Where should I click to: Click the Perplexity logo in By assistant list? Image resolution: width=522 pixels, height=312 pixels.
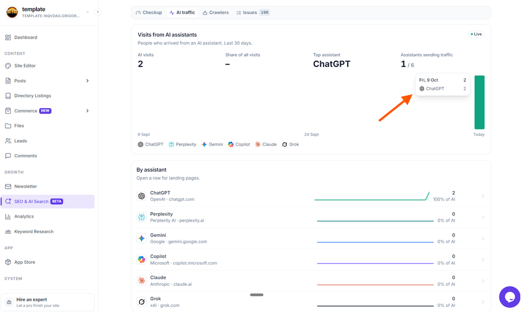141,217
